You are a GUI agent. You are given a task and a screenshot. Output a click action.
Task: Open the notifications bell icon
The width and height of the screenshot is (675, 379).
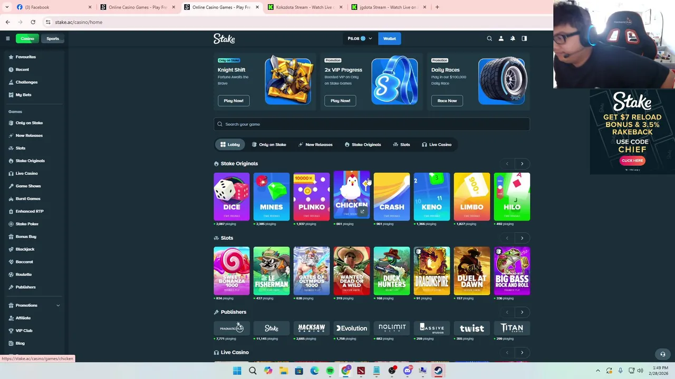pos(513,38)
